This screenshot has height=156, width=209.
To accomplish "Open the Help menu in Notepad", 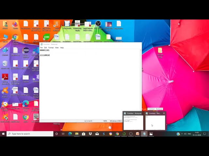I will (x=62, y=48).
